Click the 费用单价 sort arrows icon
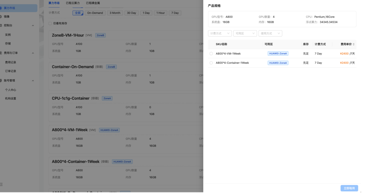Image resolution: width=371 pixels, height=193 pixels. [x=354, y=44]
